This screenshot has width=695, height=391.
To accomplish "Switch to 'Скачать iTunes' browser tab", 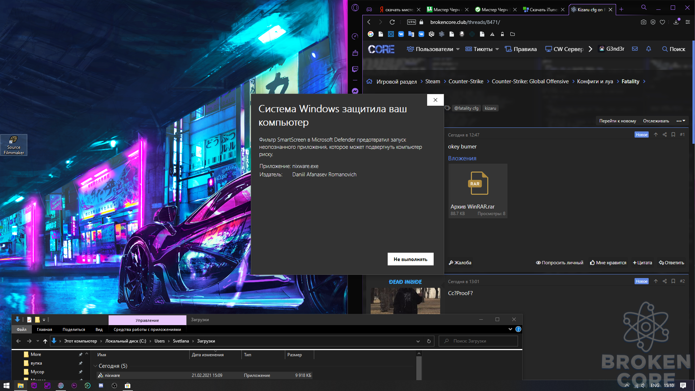I will pos(544,10).
